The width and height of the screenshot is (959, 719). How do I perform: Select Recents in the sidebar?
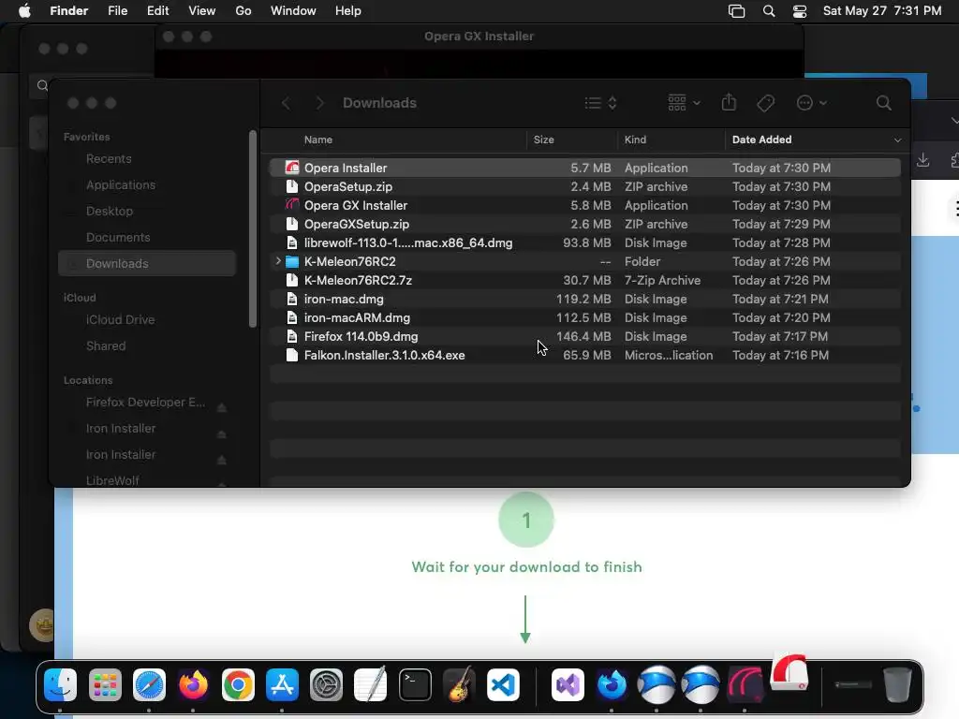109,159
